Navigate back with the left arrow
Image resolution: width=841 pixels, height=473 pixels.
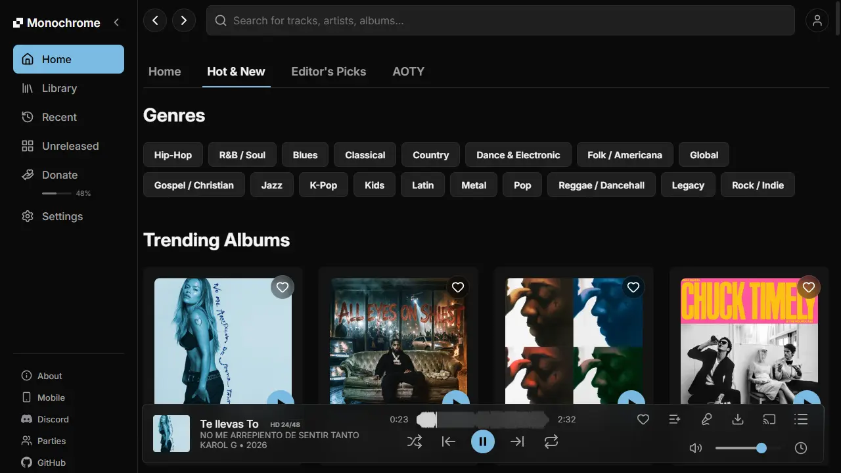[155, 20]
